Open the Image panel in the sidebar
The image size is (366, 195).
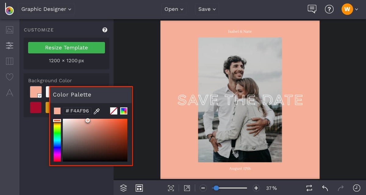[x=9, y=29]
